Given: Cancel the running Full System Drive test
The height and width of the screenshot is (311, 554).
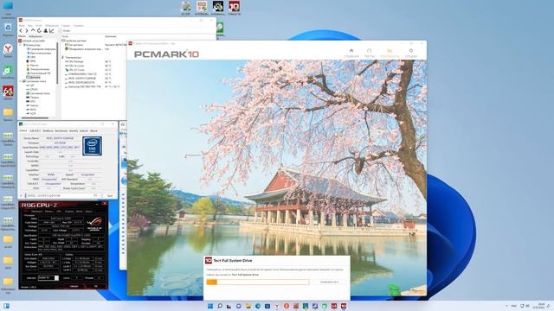Looking at the screenshot, I should 329,282.
